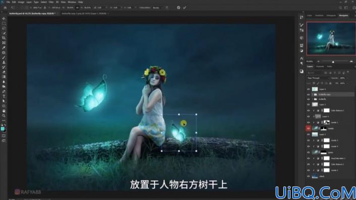Click the foreground color swatch
Image resolution: width=356 pixels, height=200 pixels.
3,129
